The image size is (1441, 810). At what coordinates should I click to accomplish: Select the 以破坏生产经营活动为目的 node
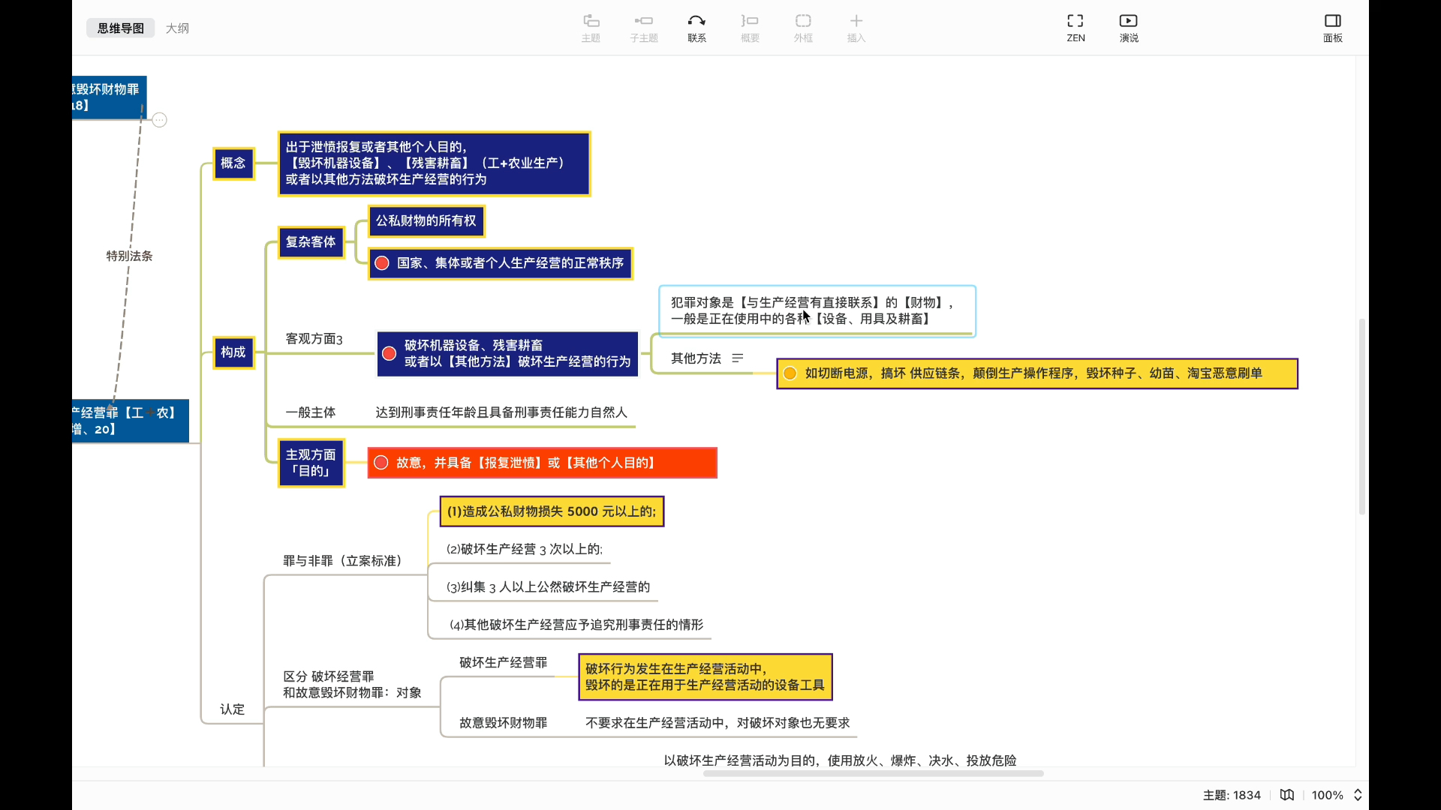pyautogui.click(x=840, y=760)
